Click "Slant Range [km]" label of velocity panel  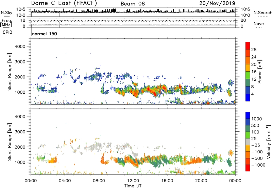tap(10, 142)
